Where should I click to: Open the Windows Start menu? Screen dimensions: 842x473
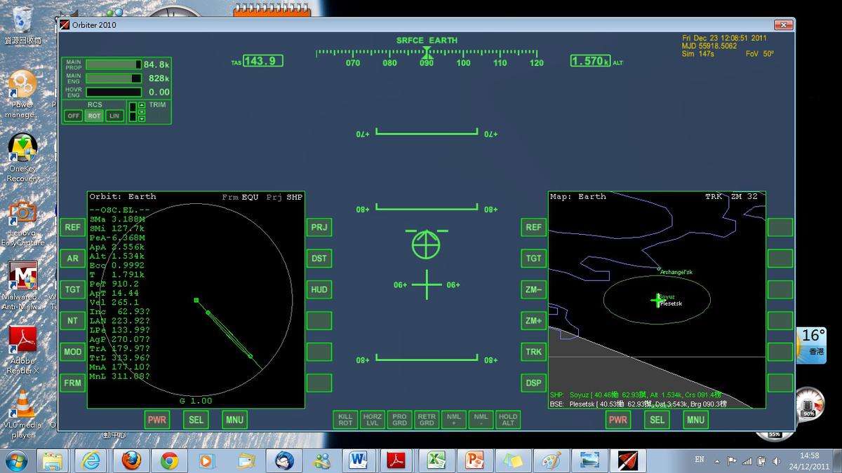[x=16, y=460]
